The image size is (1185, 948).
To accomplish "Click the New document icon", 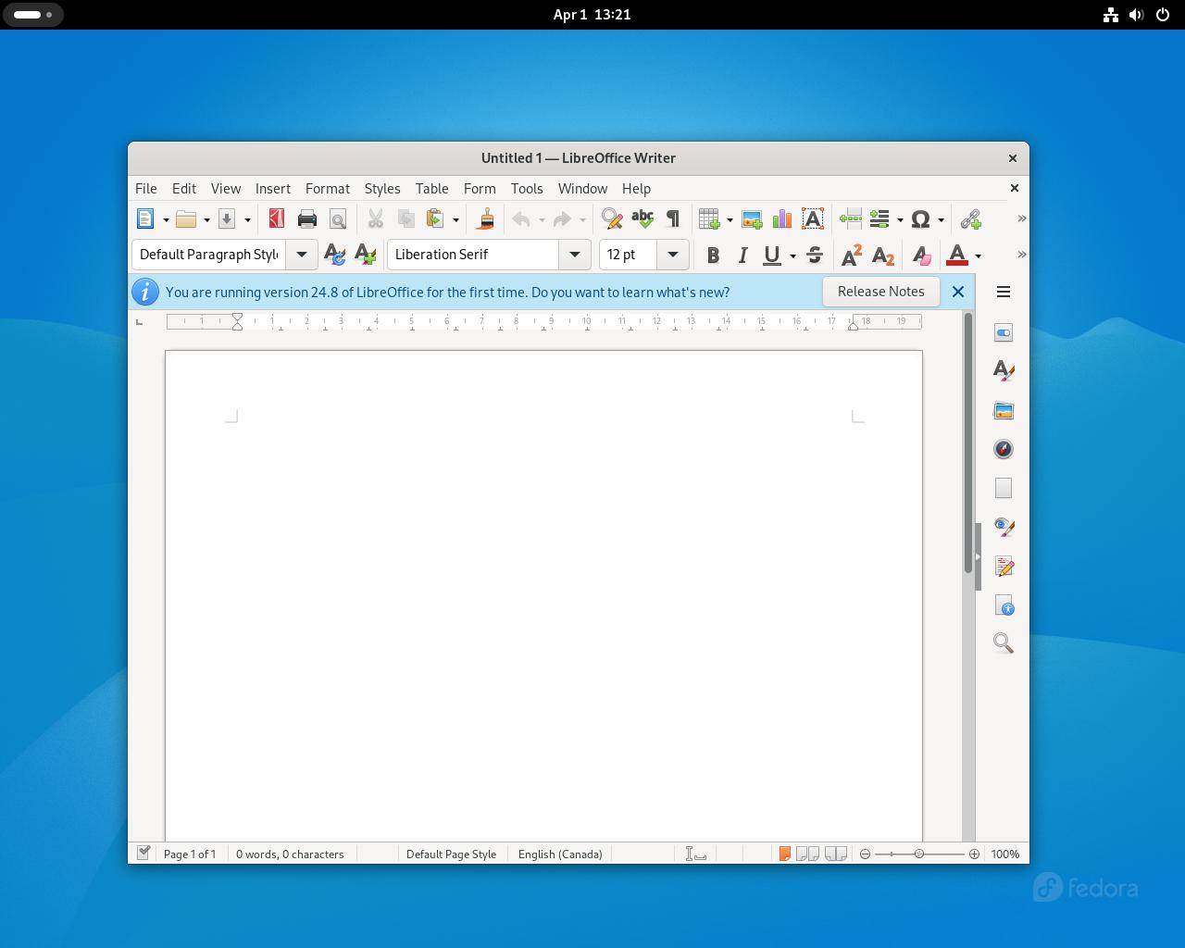I will [x=145, y=219].
